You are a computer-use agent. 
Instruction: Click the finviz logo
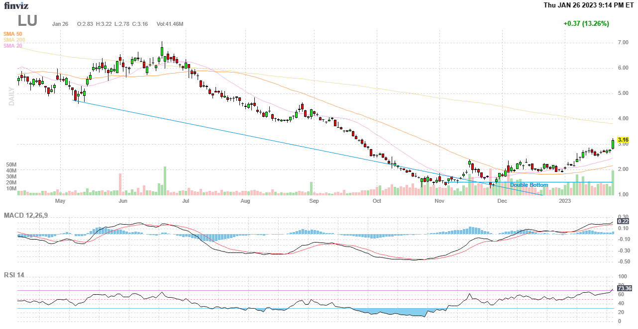[16, 6]
